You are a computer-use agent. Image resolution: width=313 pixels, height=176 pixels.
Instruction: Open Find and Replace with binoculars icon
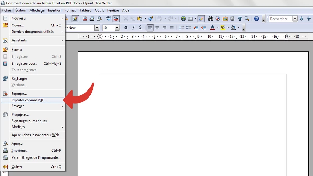coord(210,19)
